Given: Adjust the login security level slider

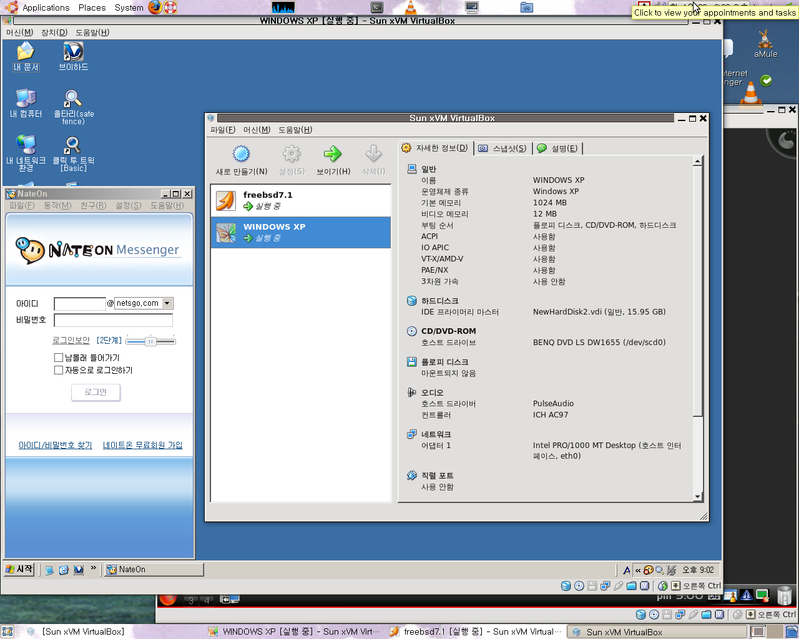Looking at the screenshot, I should (150, 341).
